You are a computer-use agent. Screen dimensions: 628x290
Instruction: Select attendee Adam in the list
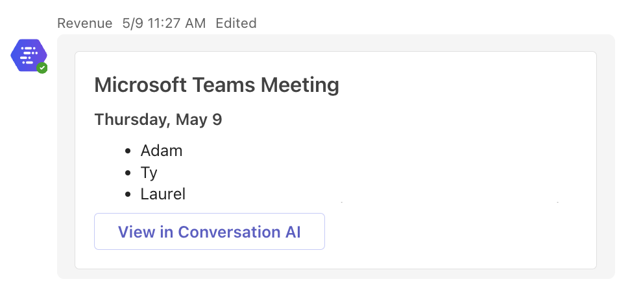162,151
